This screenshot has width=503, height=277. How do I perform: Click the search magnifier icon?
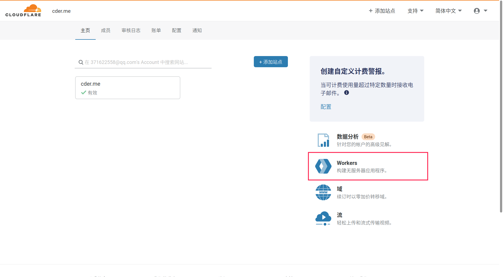pos(81,62)
